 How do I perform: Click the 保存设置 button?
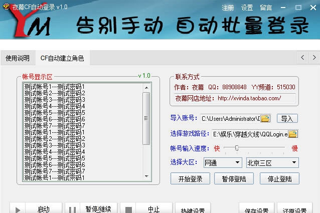(x=256, y=209)
